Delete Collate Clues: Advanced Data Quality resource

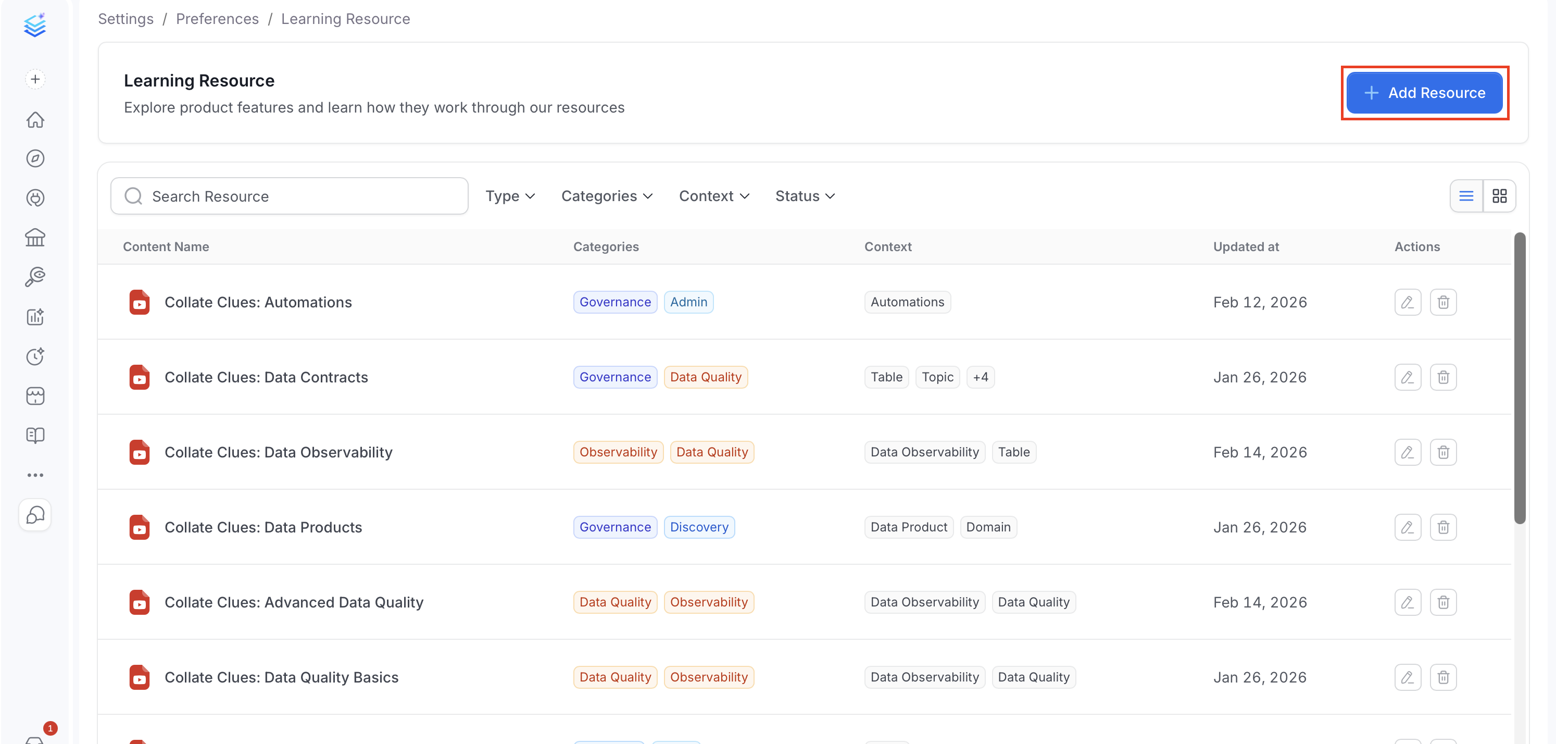tap(1443, 602)
